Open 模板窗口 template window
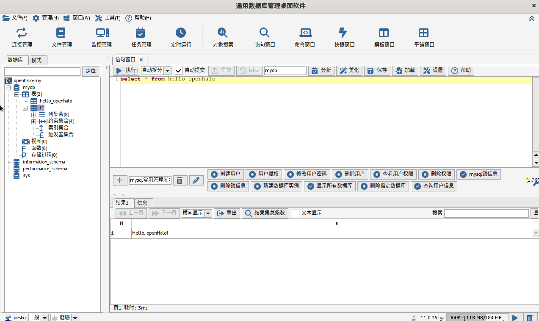The image size is (539, 321). point(384,37)
